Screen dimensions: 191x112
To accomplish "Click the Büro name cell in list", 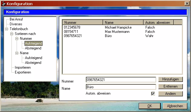I will tap(108, 36).
